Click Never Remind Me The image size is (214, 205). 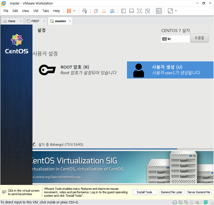(x=199, y=192)
